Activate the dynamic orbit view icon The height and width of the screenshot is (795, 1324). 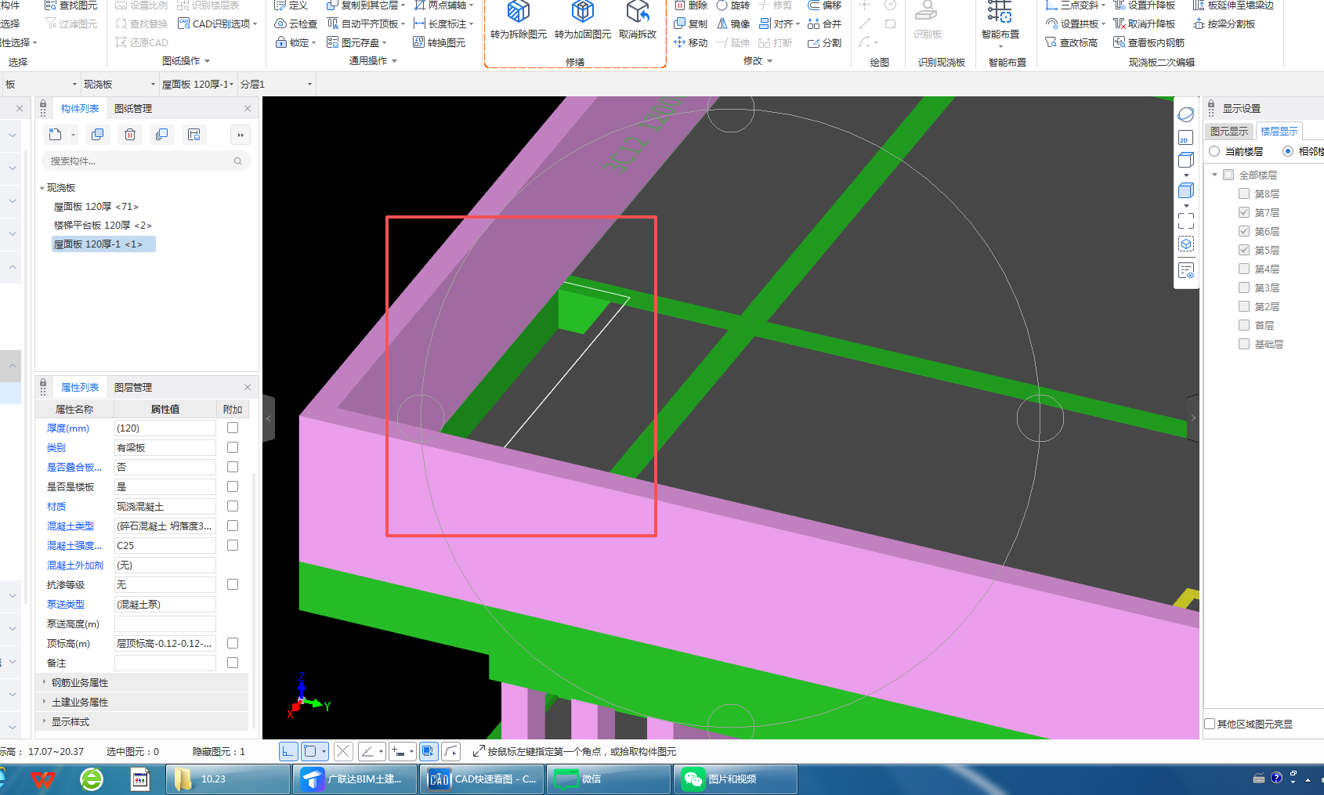1186,114
